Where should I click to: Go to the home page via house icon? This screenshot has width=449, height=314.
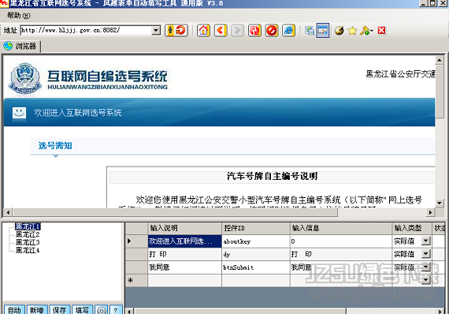click(203, 31)
